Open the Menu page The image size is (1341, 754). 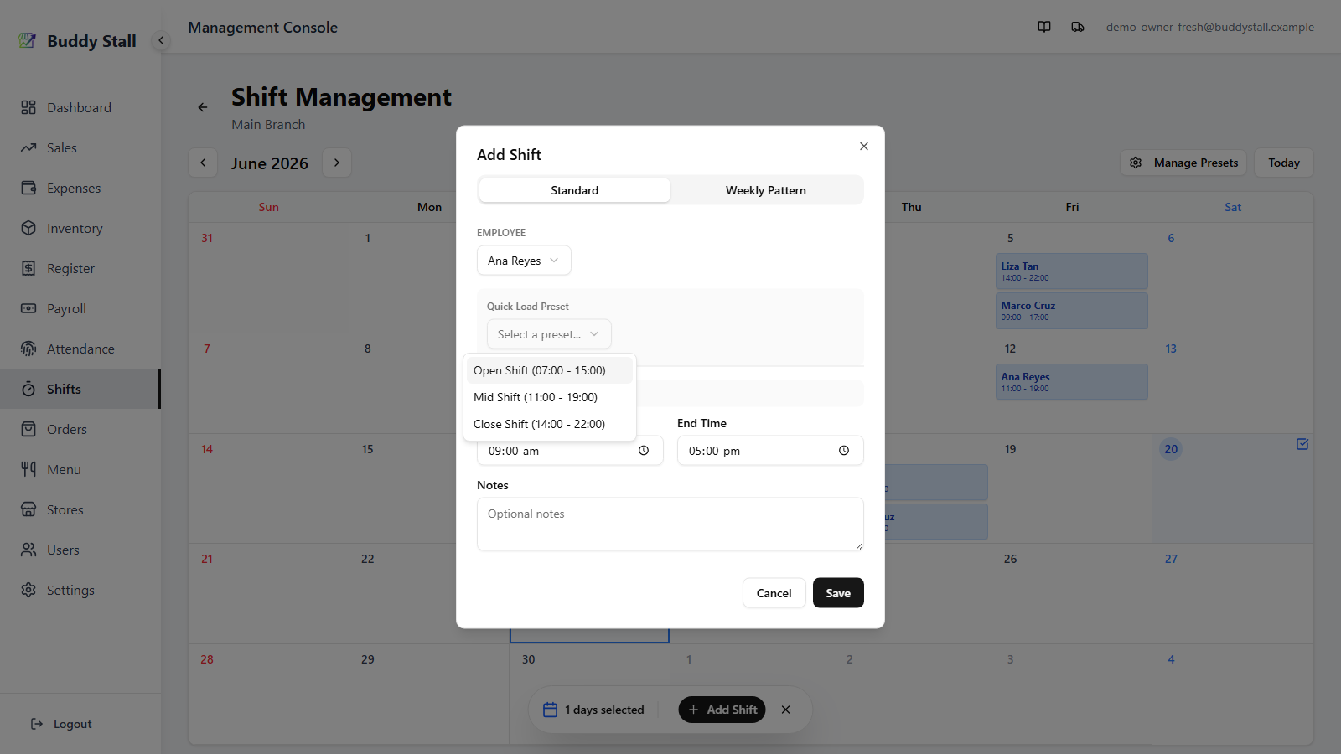(80, 469)
